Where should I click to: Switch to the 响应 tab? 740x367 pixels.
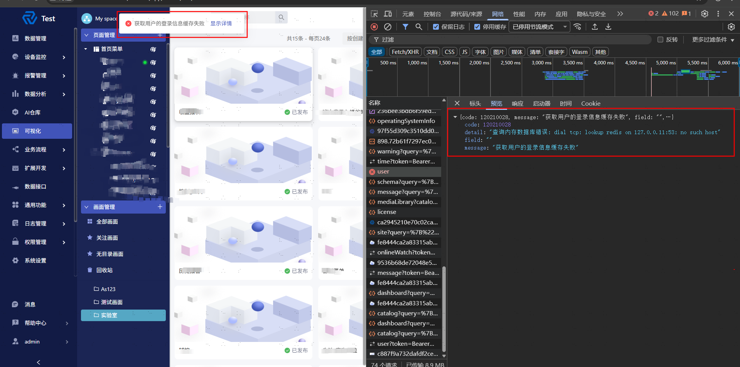(517, 103)
